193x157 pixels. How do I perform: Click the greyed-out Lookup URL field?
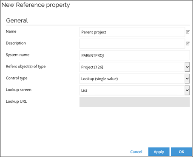click(x=135, y=102)
